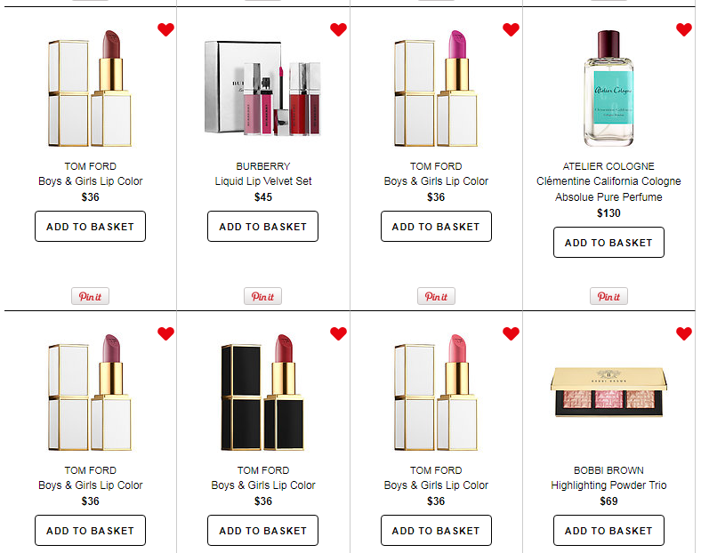This screenshot has width=709, height=553.
Task: Unlove the Burberry Liquid Lip Velvet Set heart
Action: tap(338, 29)
